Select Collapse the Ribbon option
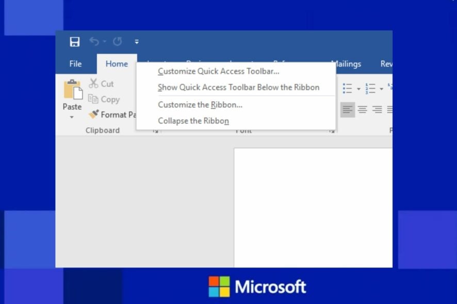This screenshot has height=304, width=457. (x=236, y=121)
